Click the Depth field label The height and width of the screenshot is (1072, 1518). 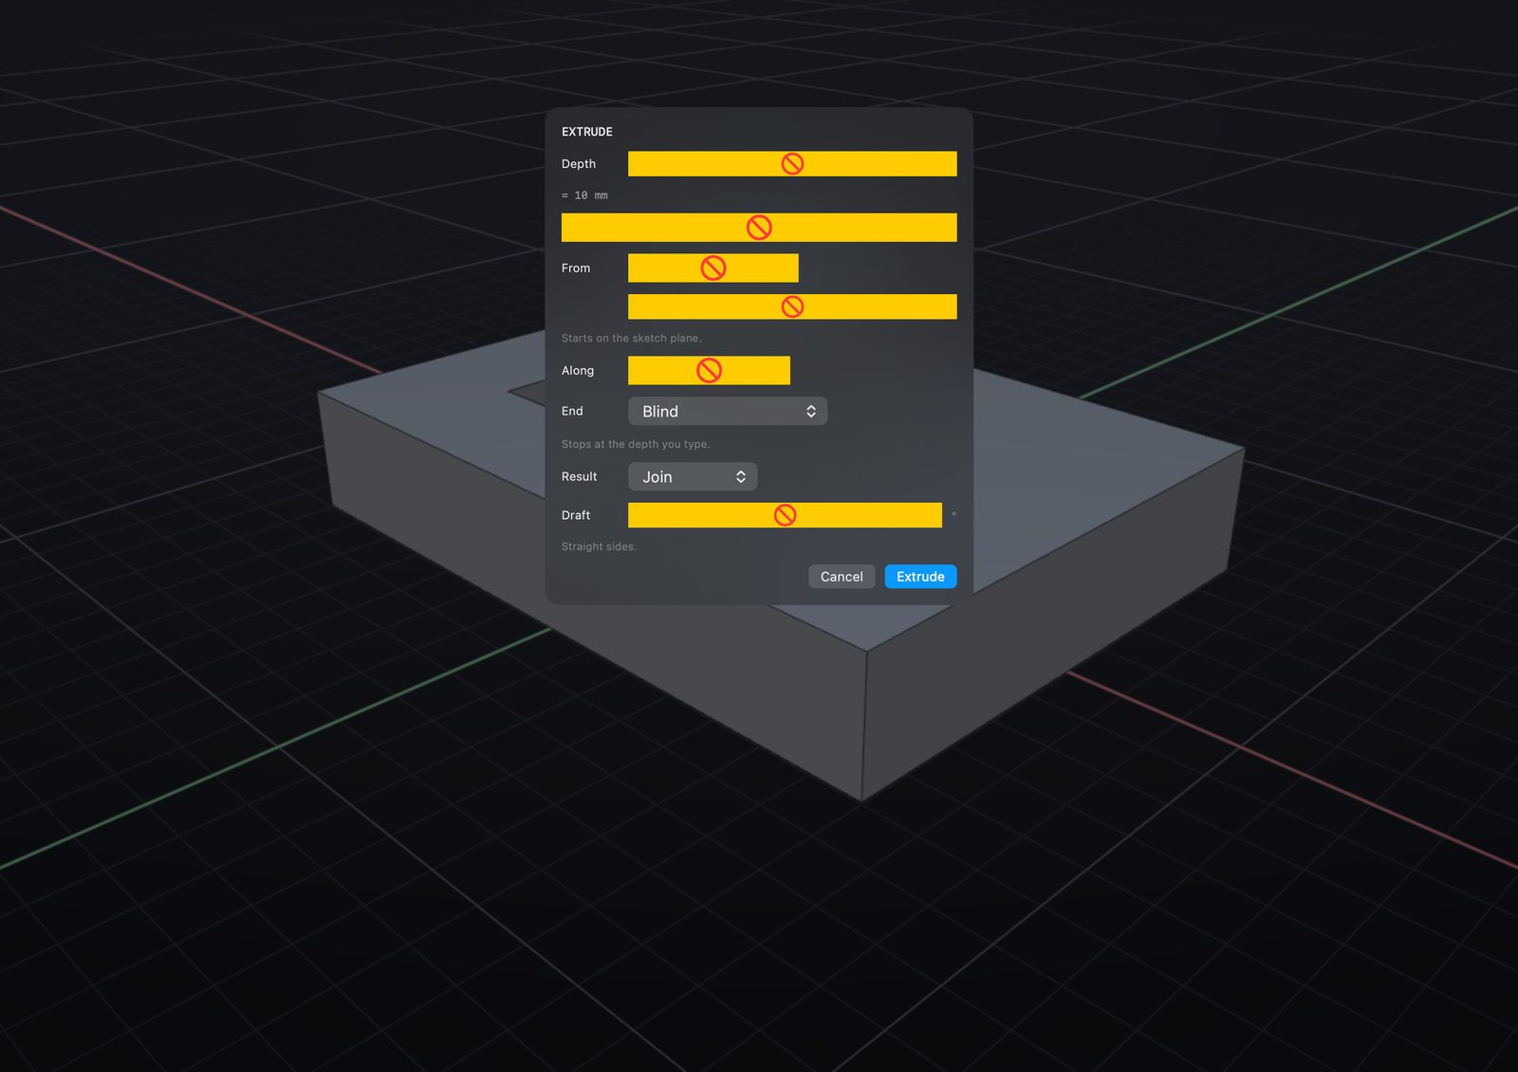(578, 164)
